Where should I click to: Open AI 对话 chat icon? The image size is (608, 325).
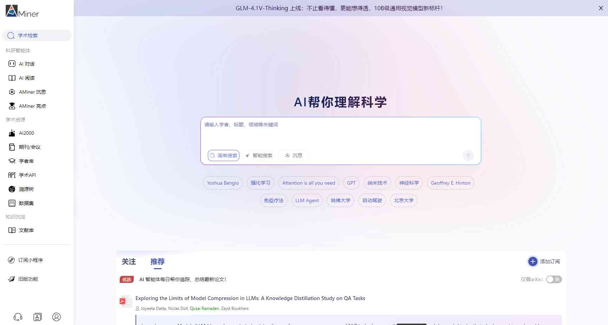click(12, 64)
